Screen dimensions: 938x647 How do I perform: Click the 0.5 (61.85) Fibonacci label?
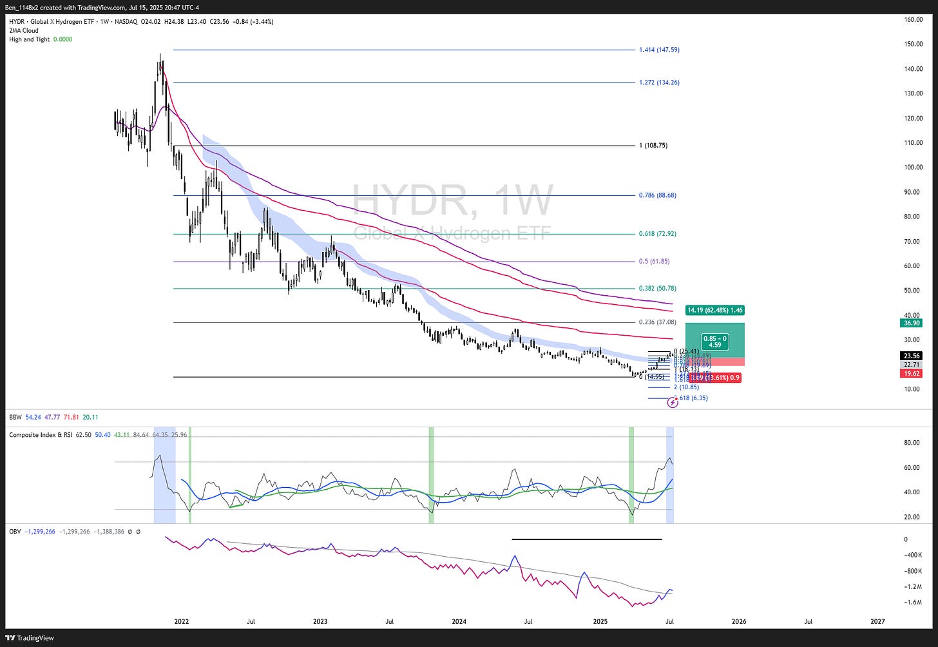pos(655,262)
